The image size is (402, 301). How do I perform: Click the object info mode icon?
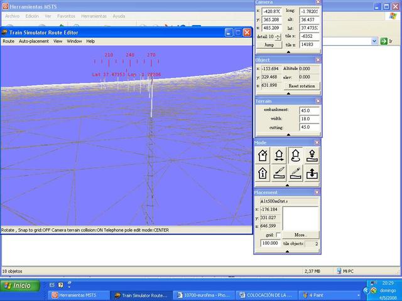(x=262, y=172)
